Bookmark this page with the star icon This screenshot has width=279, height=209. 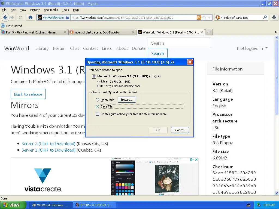pyautogui.click(x=204, y=17)
